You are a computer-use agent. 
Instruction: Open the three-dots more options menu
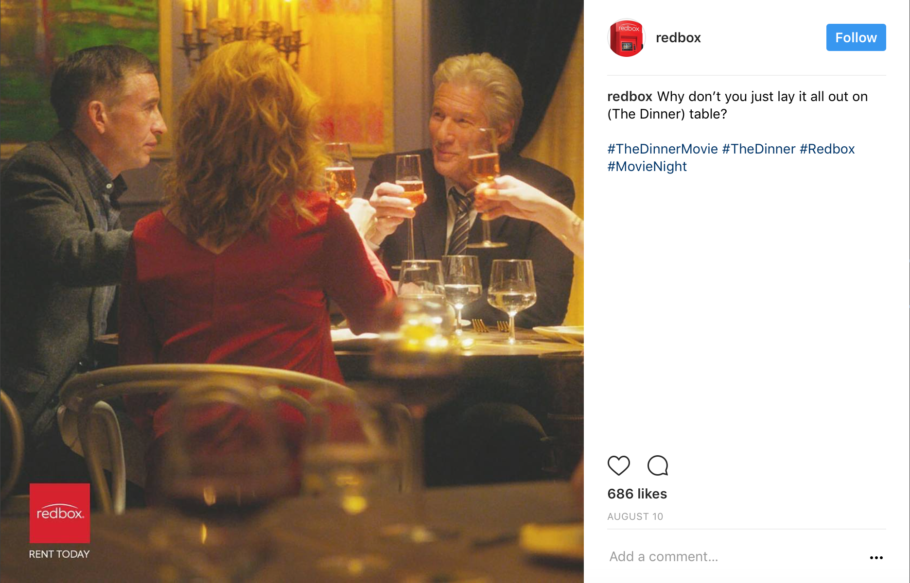876,557
